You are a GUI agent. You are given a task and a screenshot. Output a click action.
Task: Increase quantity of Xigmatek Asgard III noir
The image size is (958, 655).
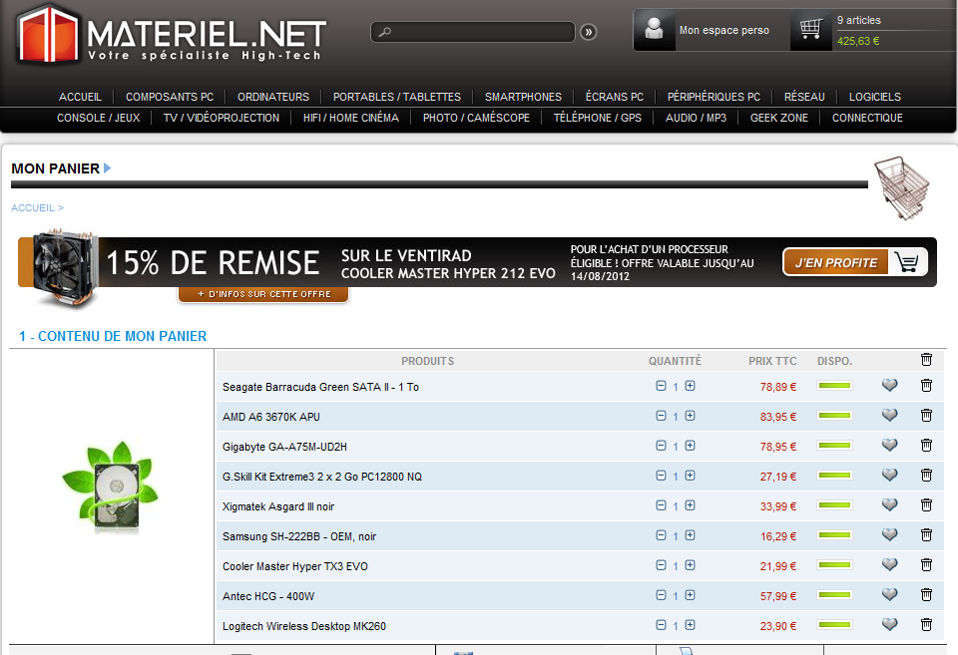(x=690, y=505)
